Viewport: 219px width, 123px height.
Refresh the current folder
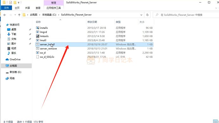147,15
